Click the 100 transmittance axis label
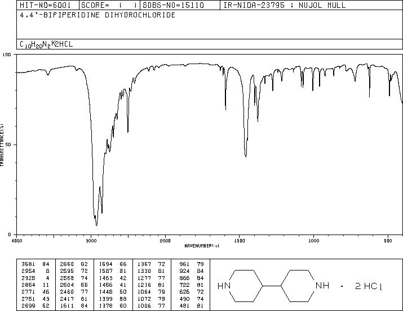The width and height of the screenshot is (403, 311). point(7,55)
